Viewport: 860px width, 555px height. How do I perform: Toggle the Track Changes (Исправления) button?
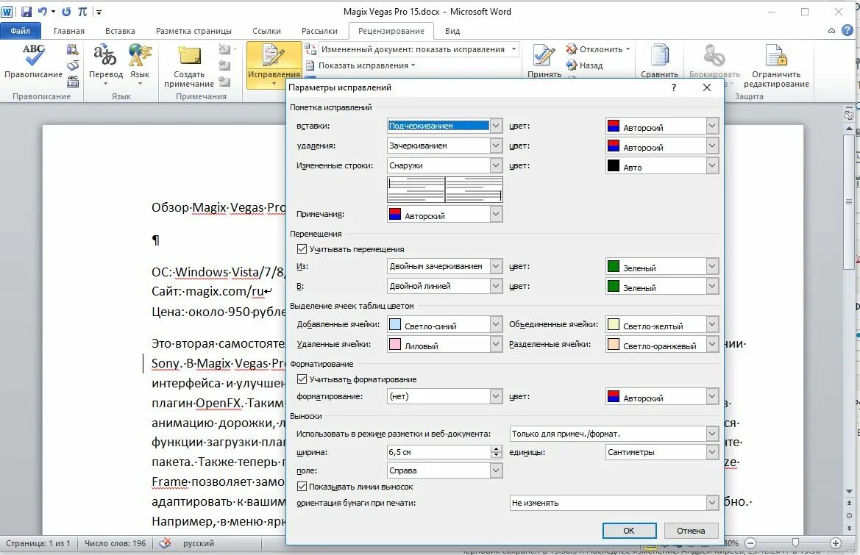point(274,65)
